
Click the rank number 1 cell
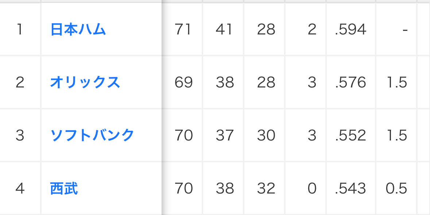[x=20, y=29]
